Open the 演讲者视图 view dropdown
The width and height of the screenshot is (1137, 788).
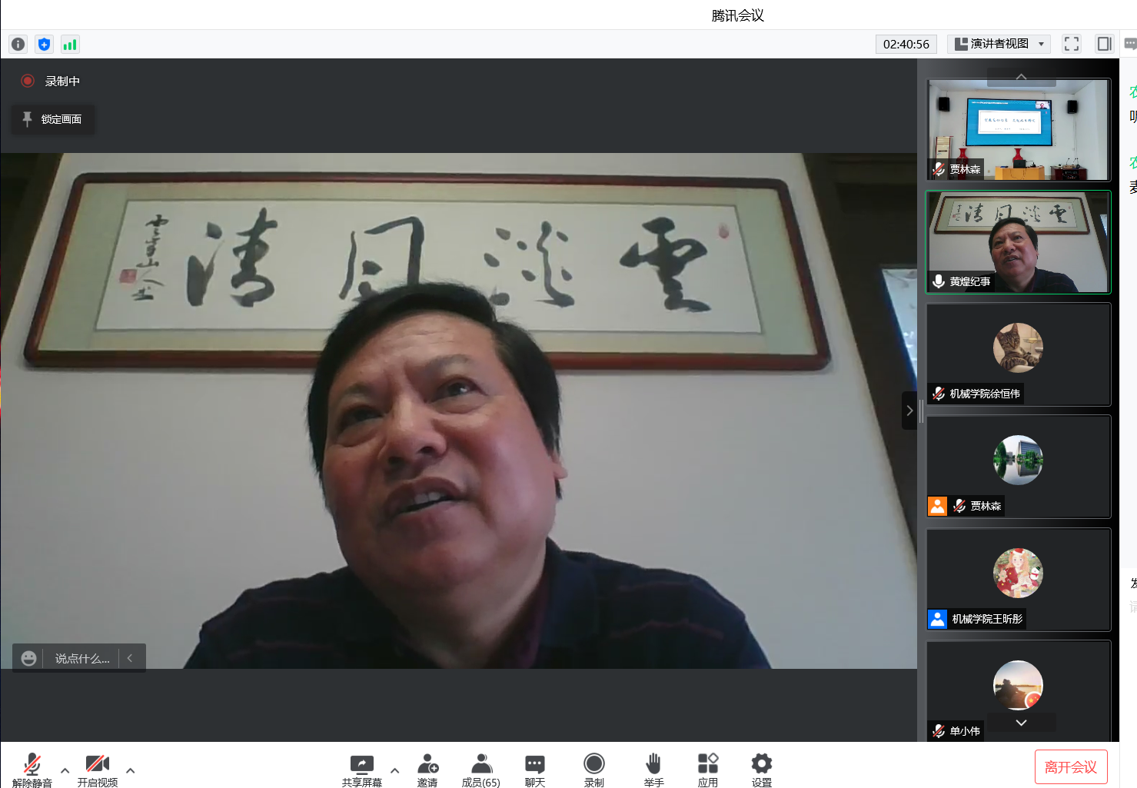(999, 44)
